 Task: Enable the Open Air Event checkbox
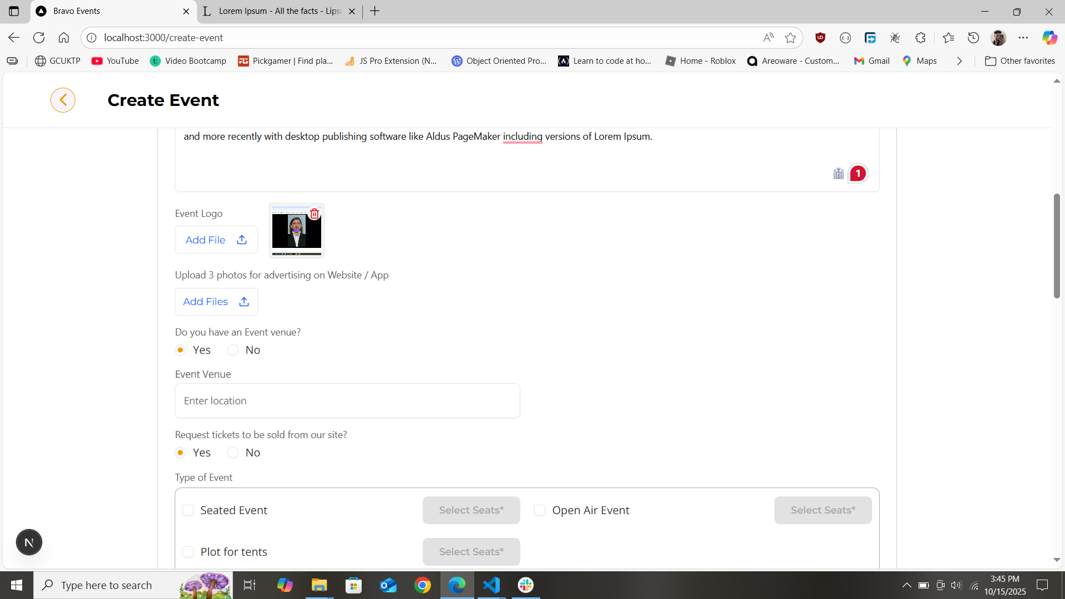point(540,510)
